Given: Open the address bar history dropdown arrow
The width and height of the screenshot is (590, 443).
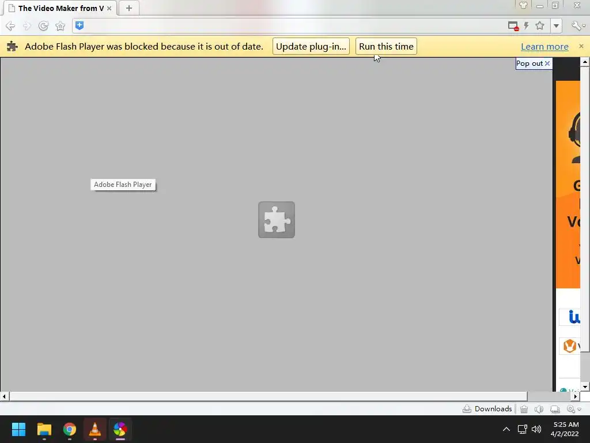Looking at the screenshot, I should tap(556, 26).
